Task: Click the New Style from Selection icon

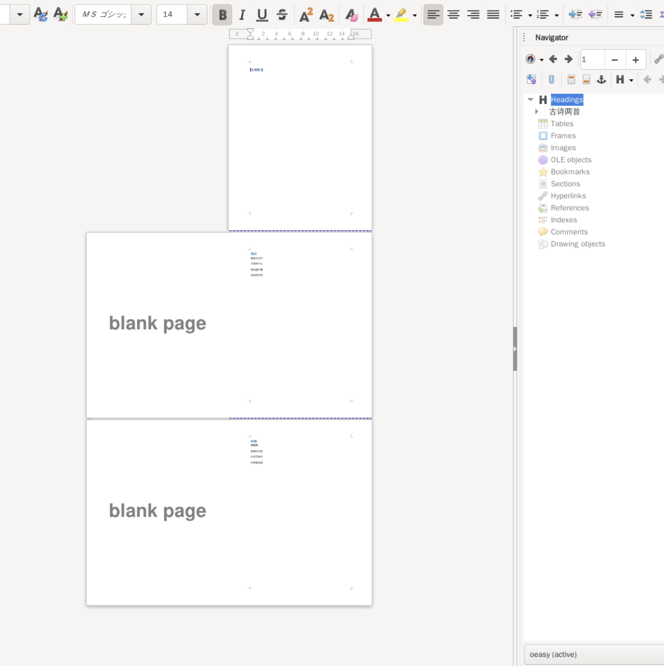Action: pyautogui.click(x=61, y=15)
